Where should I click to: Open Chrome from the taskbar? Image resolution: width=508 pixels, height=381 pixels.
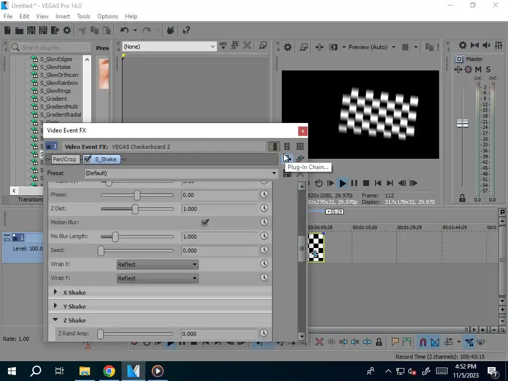[x=109, y=371]
